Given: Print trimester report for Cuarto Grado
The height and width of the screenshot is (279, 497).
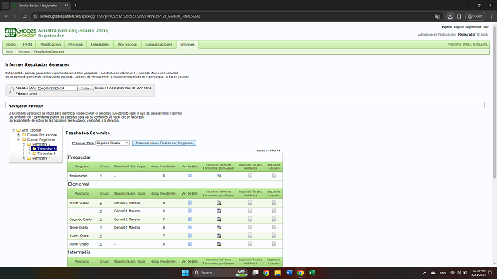Looking at the screenshot, I should pyautogui.click(x=218, y=236).
